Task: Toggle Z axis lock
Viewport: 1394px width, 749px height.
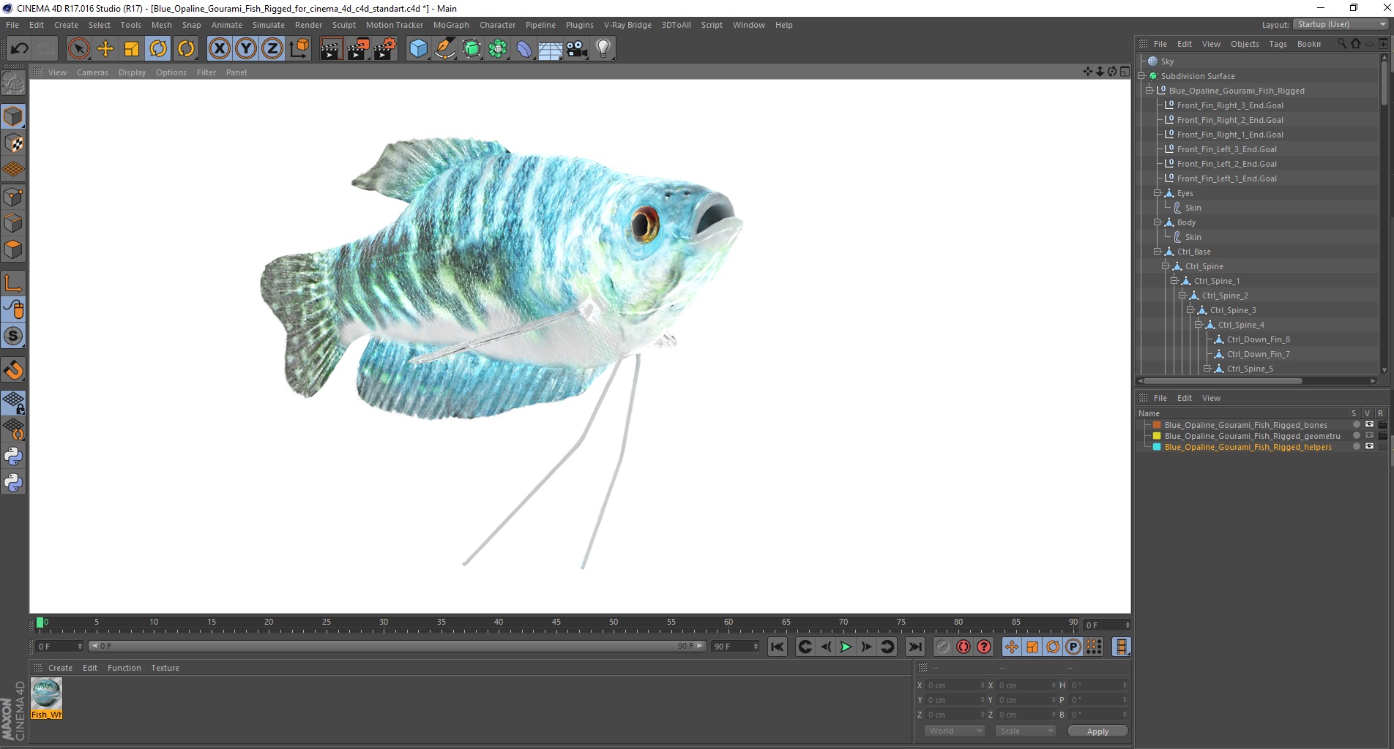Action: click(x=272, y=49)
